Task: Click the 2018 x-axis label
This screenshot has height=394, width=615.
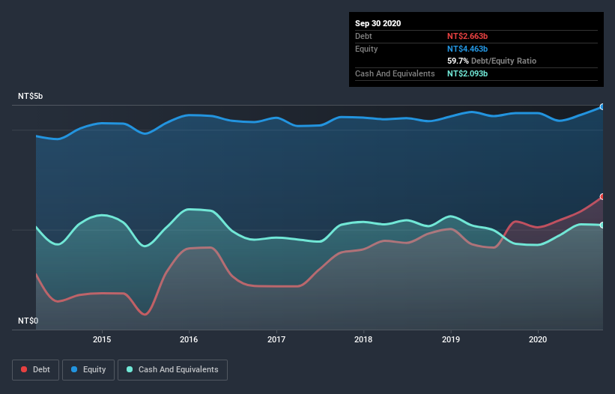Action: [363, 339]
